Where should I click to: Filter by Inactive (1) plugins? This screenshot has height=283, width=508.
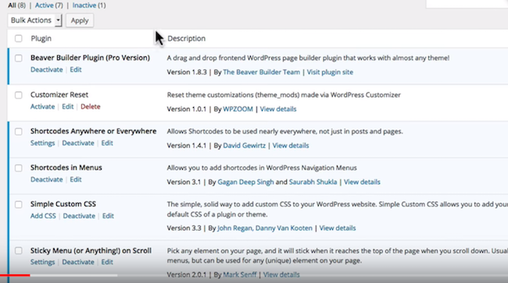[x=89, y=5]
